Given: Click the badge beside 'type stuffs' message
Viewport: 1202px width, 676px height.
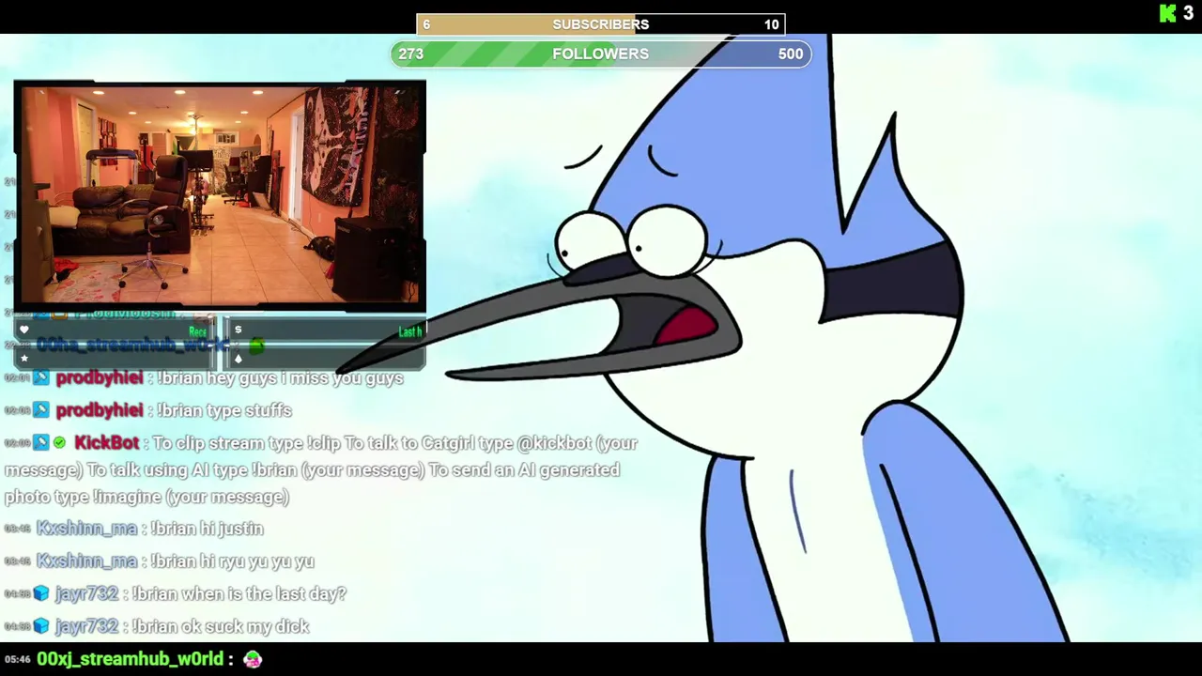Looking at the screenshot, I should tap(40, 410).
